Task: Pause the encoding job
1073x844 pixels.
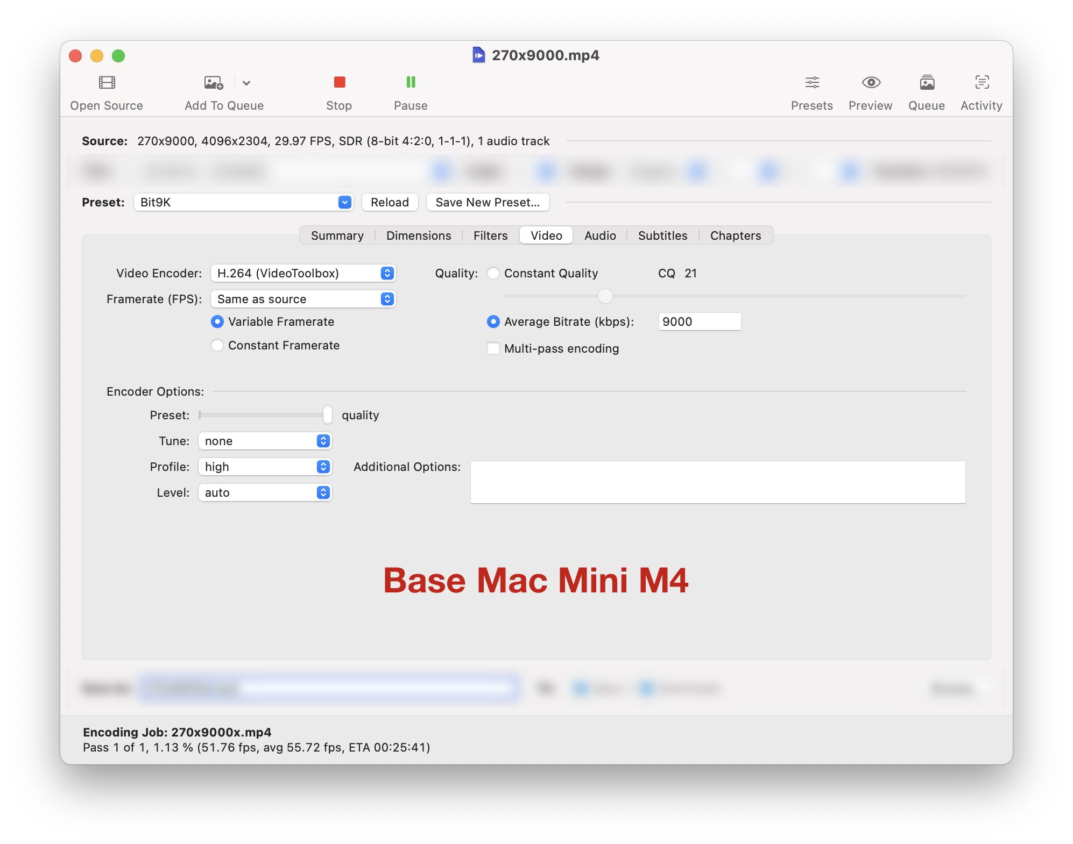Action: click(x=411, y=82)
